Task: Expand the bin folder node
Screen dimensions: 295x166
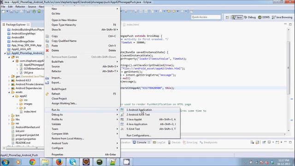Action: pos(9,116)
